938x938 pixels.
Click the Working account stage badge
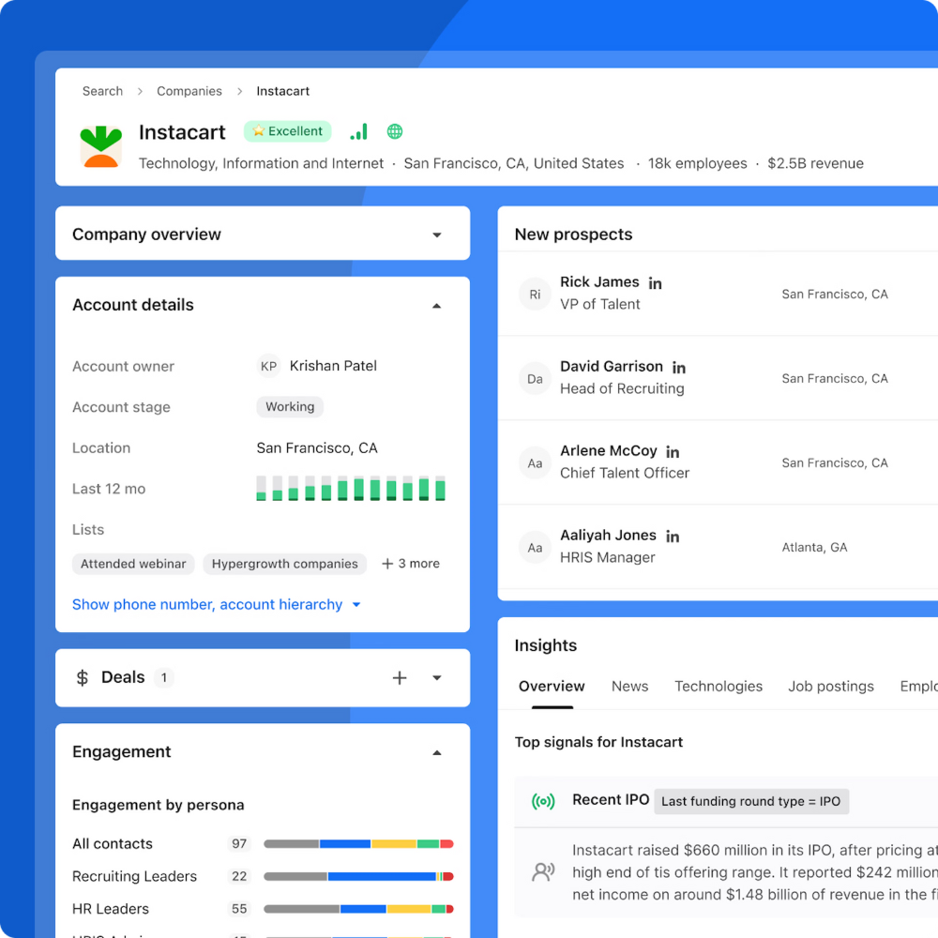click(290, 406)
